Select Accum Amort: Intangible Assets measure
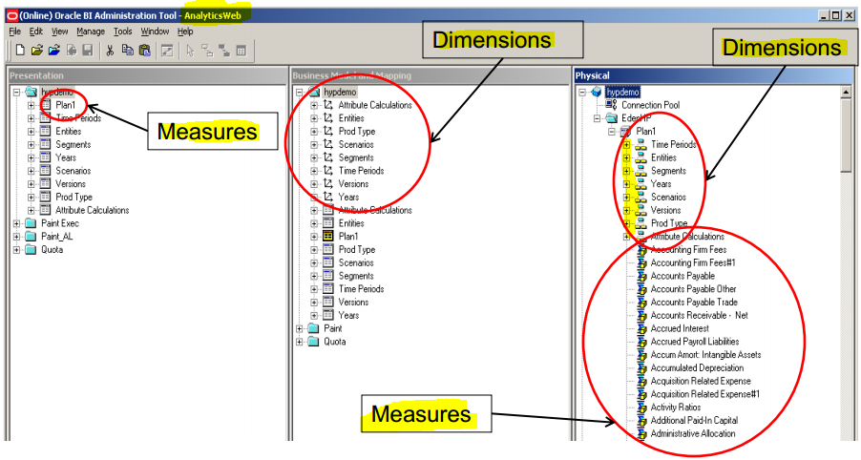This screenshot has height=460, width=861. click(x=705, y=355)
